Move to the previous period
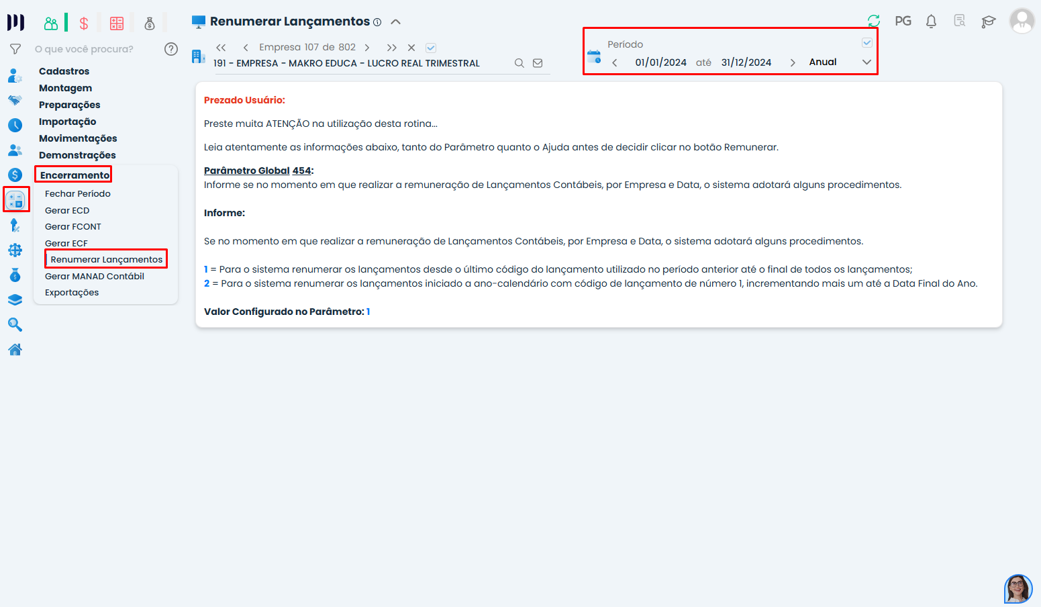Image resolution: width=1041 pixels, height=607 pixels. pos(615,62)
